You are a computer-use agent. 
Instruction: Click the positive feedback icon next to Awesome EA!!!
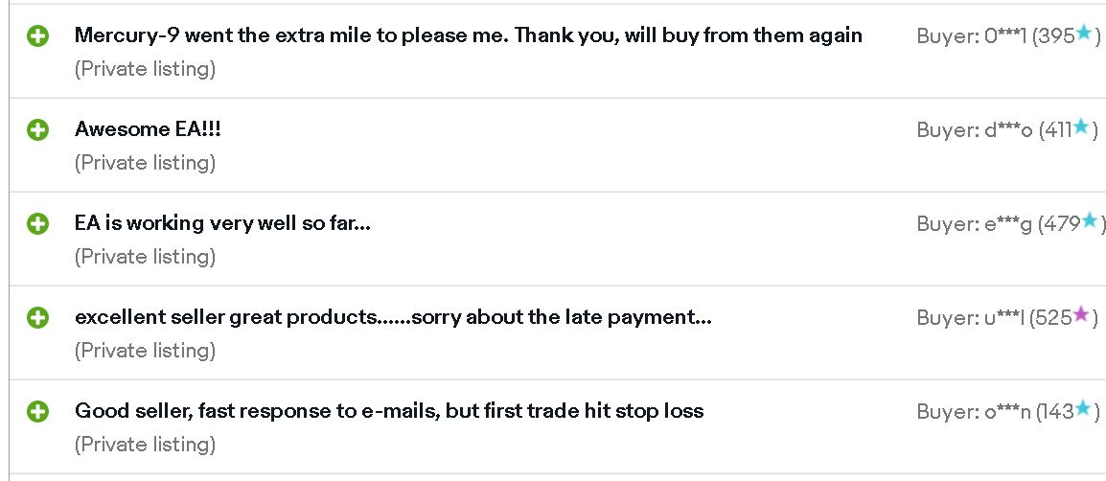[x=37, y=129]
